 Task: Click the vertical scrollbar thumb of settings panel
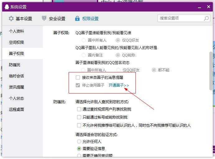(x=211, y=71)
